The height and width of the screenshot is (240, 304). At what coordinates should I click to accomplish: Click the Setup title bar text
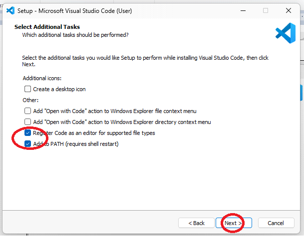[75, 10]
